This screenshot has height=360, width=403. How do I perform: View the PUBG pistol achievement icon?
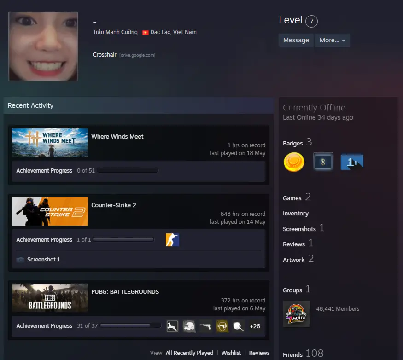click(205, 326)
